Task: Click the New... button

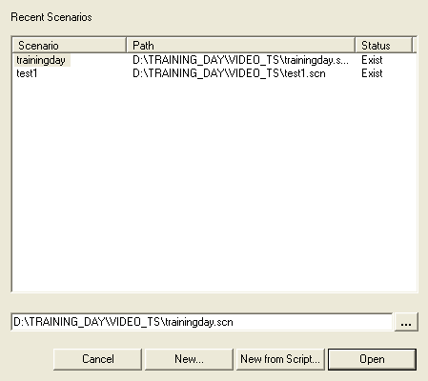Action: click(x=189, y=359)
